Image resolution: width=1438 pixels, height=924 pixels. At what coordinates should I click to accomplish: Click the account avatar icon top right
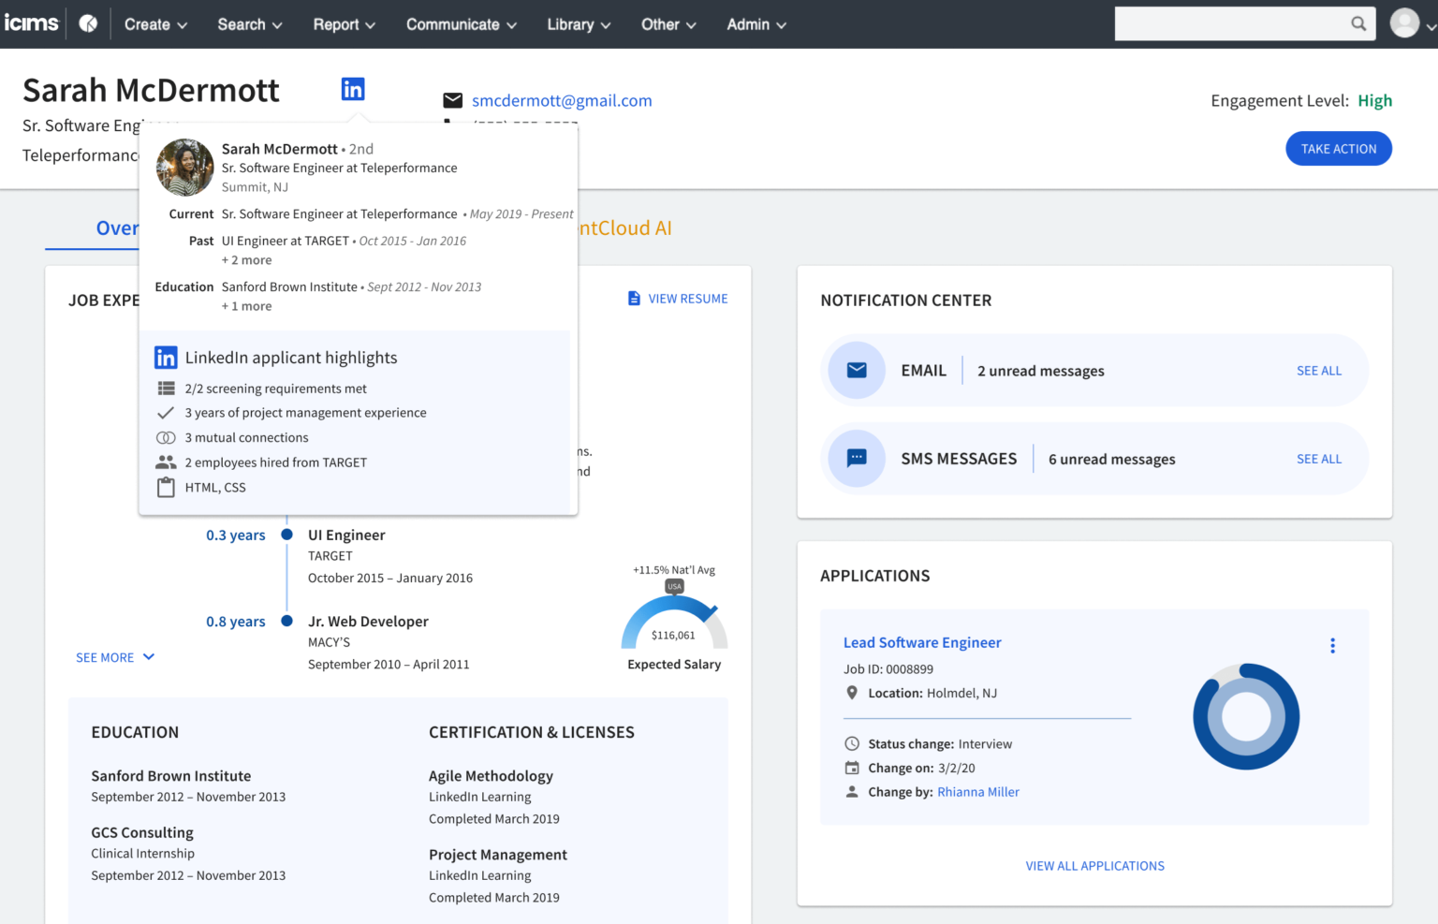[x=1404, y=22]
